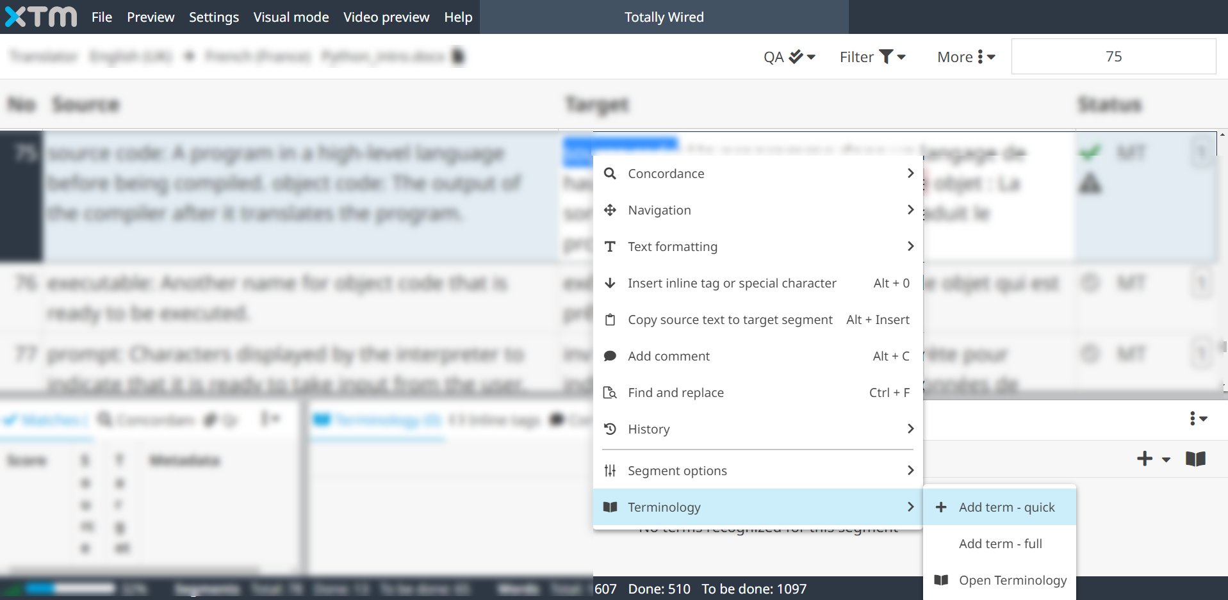
Task: Open the Help menu
Action: 458,17
